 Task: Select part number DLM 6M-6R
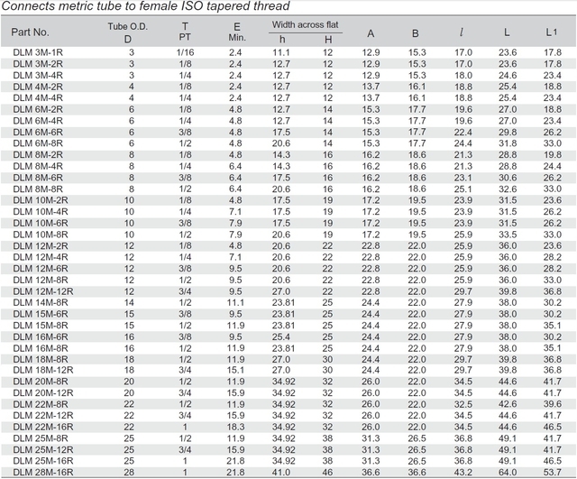pyautogui.click(x=38, y=133)
